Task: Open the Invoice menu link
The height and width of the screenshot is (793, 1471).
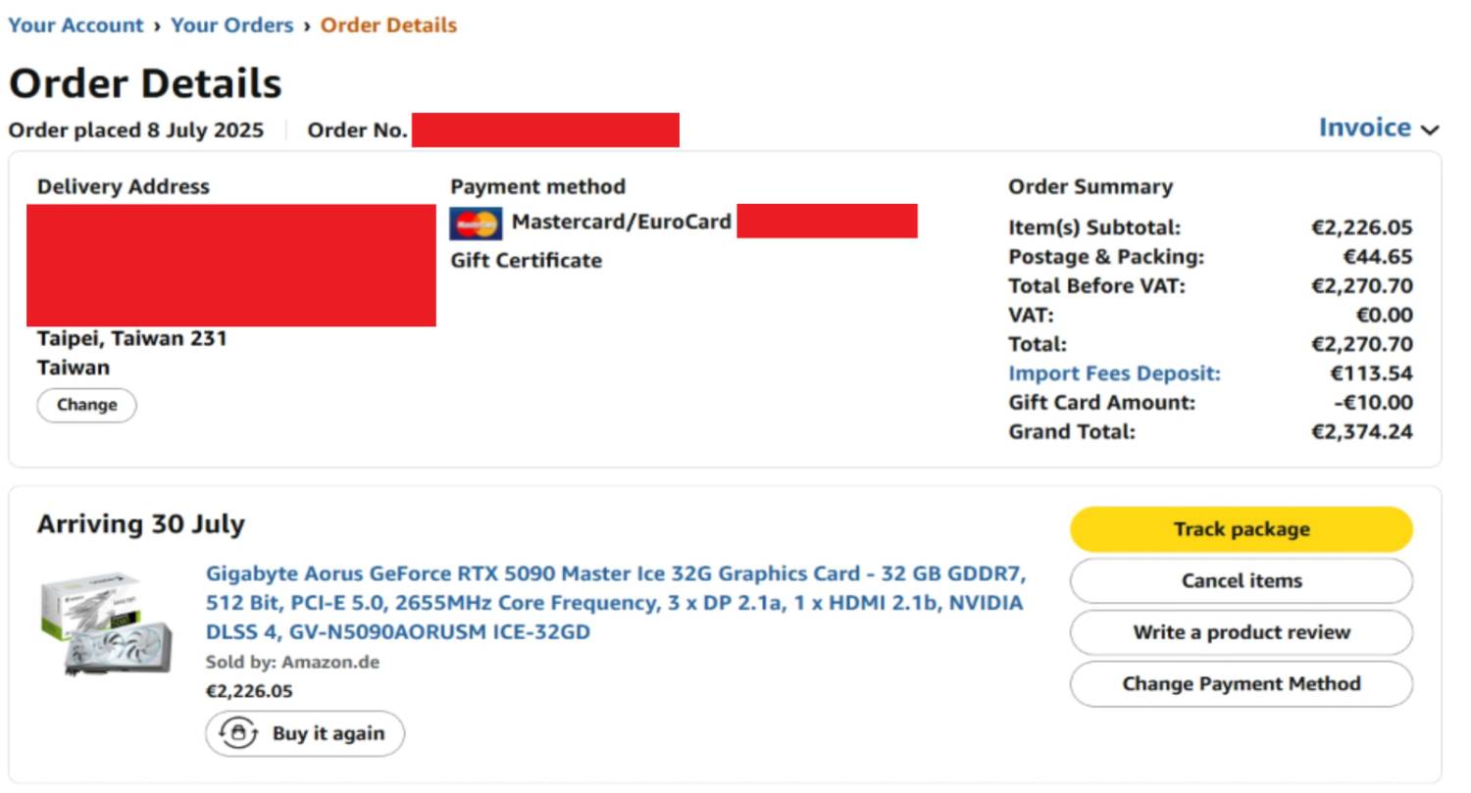Action: click(x=1364, y=127)
